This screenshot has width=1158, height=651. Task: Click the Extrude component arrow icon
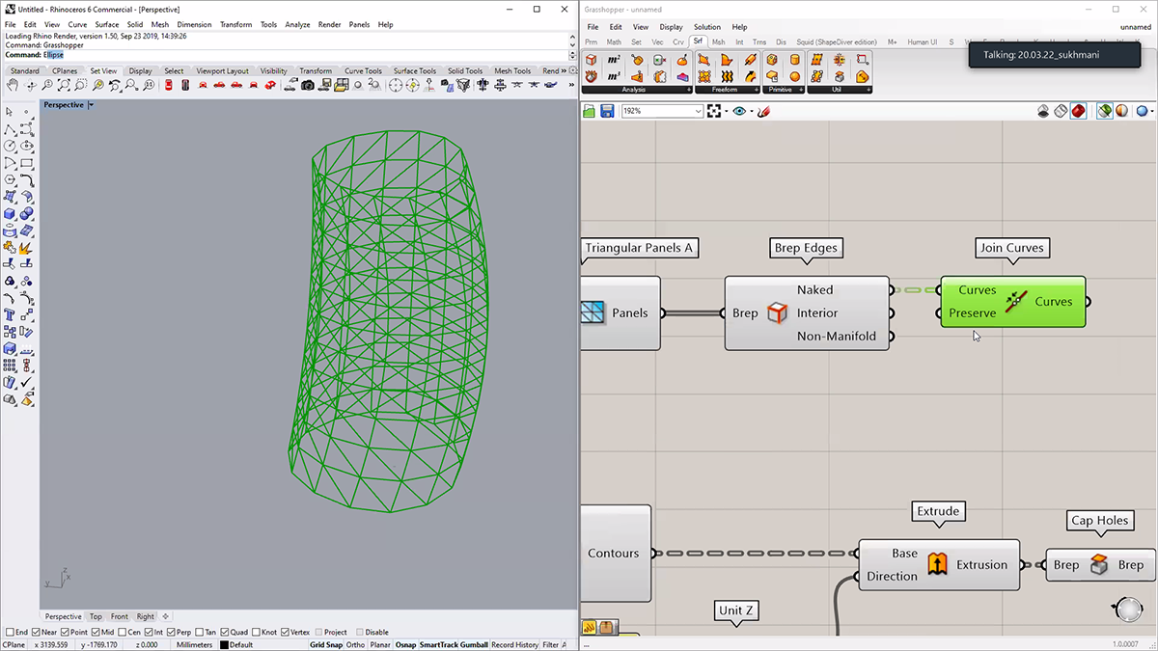937,564
